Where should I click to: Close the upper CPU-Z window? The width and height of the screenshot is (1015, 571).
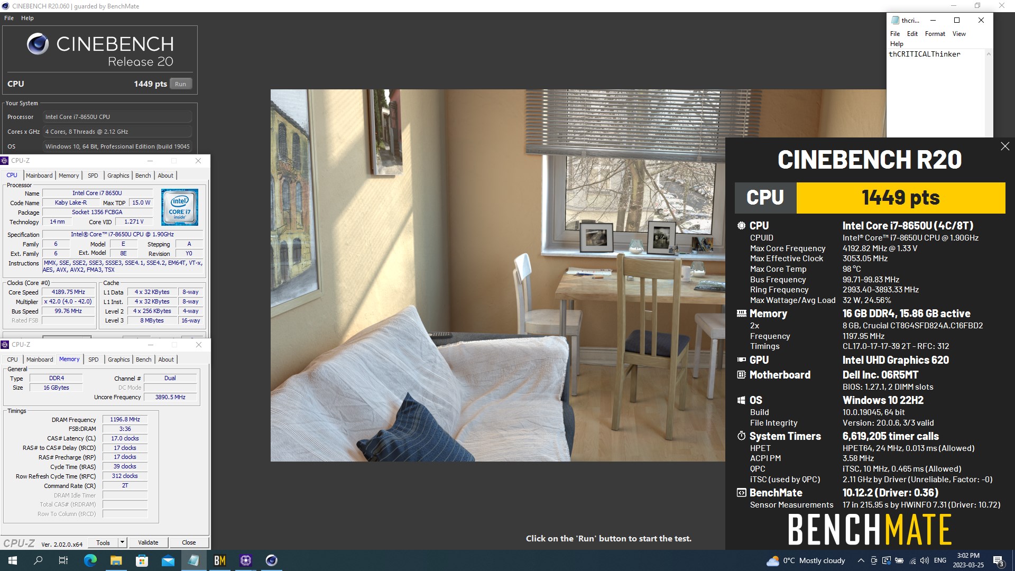point(198,161)
